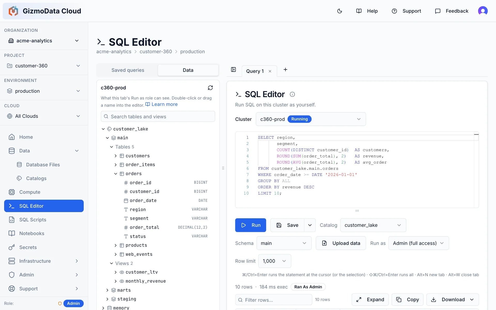Add a new query tab
Image resolution: width=496 pixels, height=310 pixels.
pyautogui.click(x=285, y=70)
